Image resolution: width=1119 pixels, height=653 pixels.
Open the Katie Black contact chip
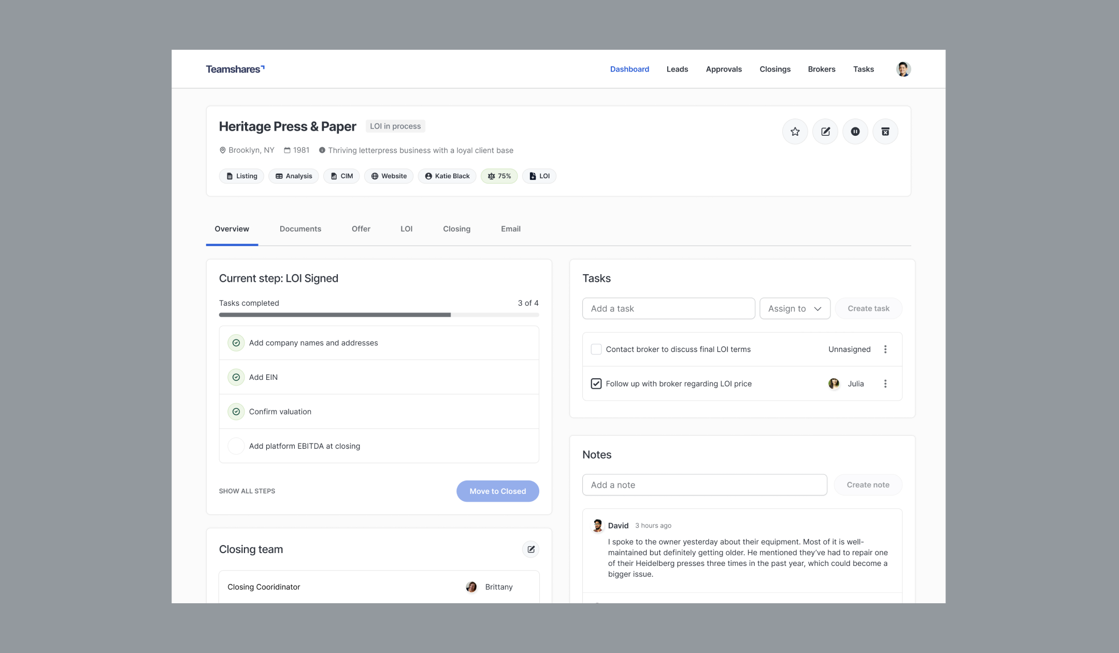[x=447, y=176]
